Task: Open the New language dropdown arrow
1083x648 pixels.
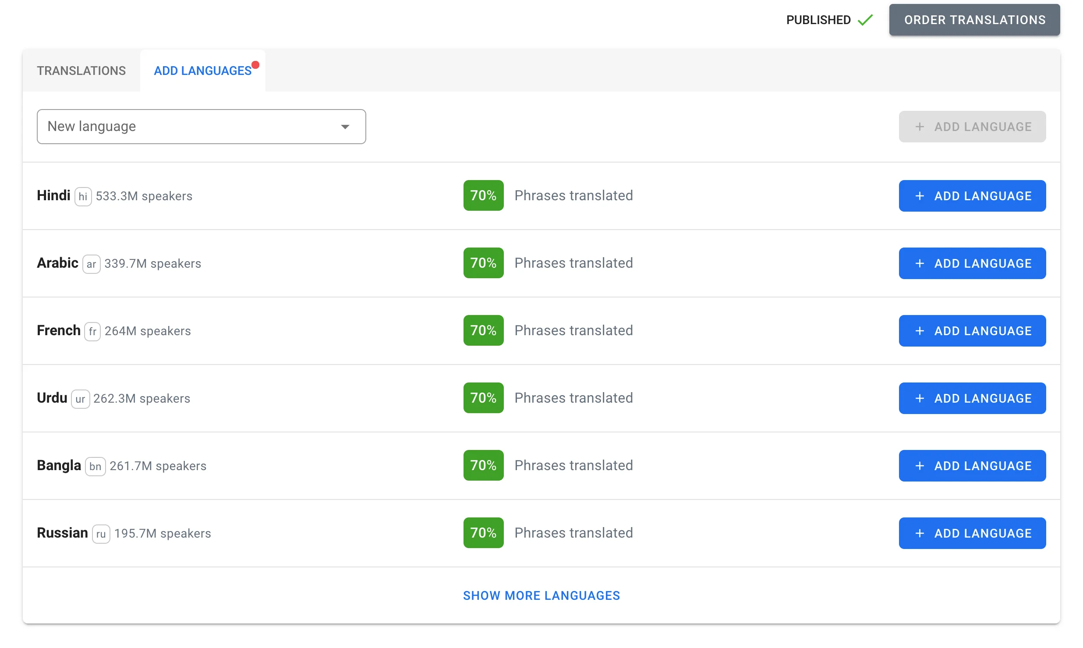Action: [x=345, y=127]
